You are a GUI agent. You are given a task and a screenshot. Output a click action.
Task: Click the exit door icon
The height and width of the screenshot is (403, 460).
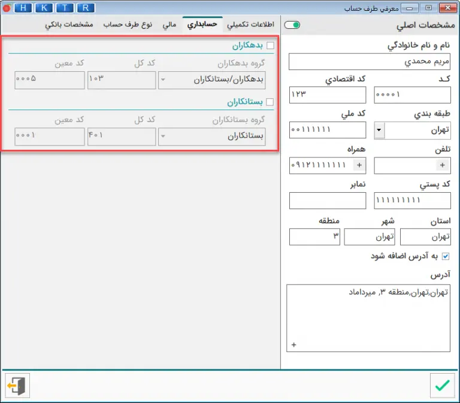click(17, 385)
